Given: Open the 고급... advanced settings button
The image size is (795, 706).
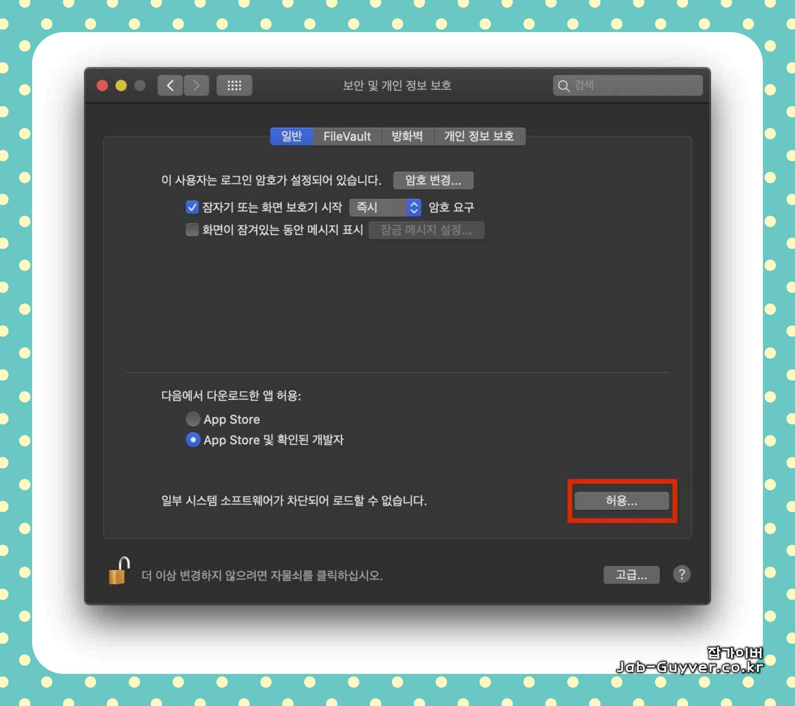Looking at the screenshot, I should [631, 575].
